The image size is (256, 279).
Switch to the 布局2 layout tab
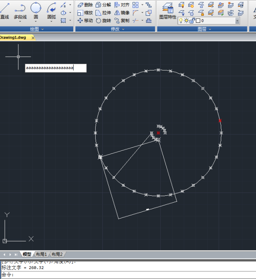tap(57, 254)
